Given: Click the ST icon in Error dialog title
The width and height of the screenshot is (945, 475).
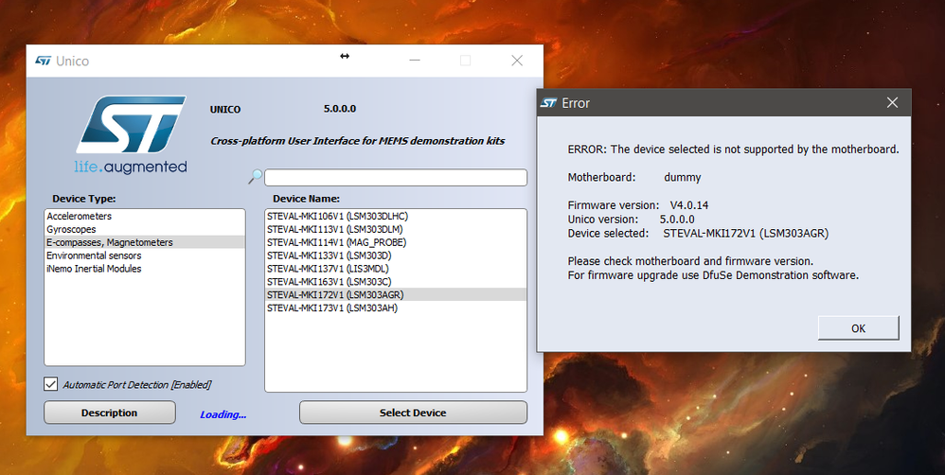Looking at the screenshot, I should 548,103.
